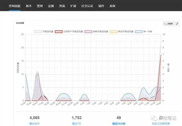182x126 pixels.
Task: Download chart data with JSON button
Action: 169,24
